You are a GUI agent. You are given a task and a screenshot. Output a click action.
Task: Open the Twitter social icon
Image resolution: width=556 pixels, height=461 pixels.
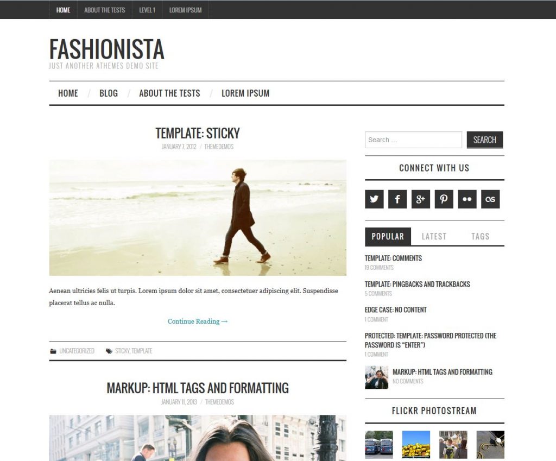(374, 199)
